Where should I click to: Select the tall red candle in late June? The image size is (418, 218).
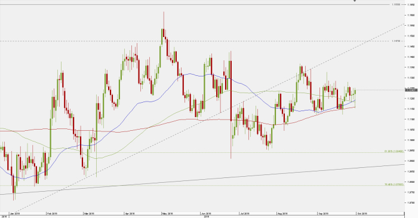pos(230,91)
